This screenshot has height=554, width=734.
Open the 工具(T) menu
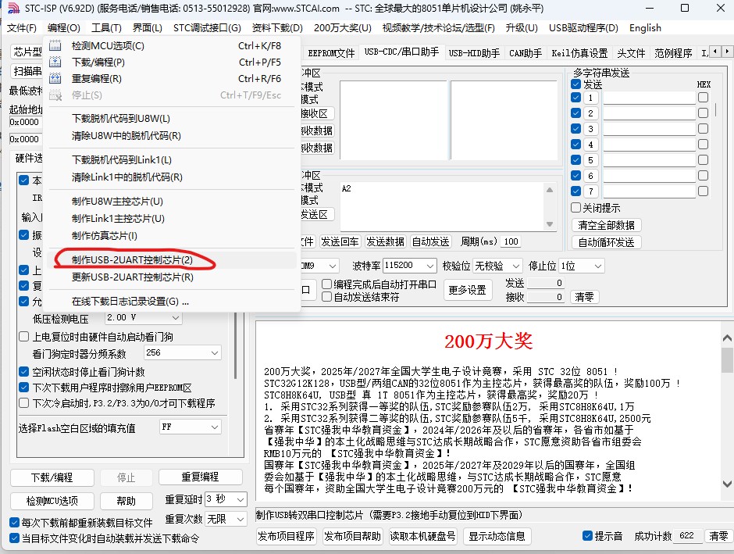click(106, 28)
